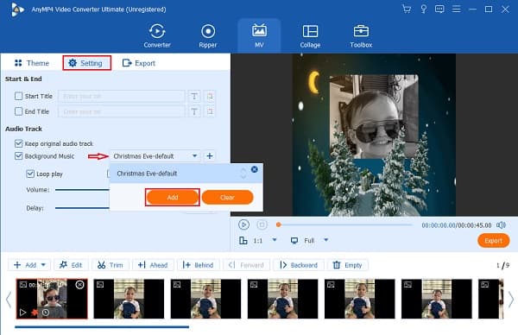Expand the background music dropdown
518x335 pixels.
194,156
